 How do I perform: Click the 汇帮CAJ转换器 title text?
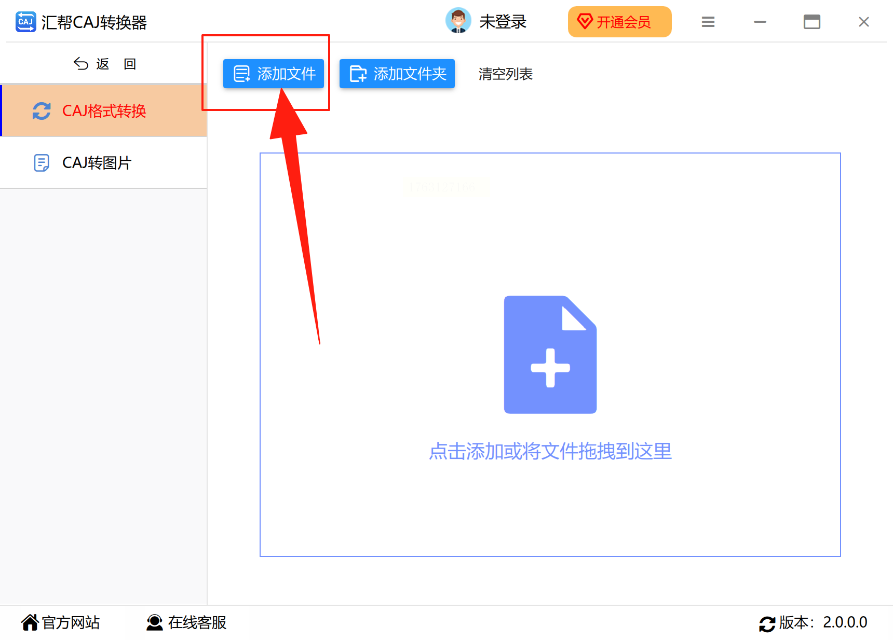point(94,22)
